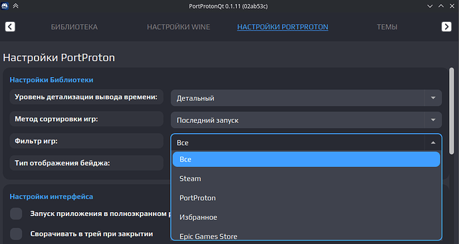The height and width of the screenshot is (244, 459).
Task: Click the left tab navigation arrow
Action: 10,27
